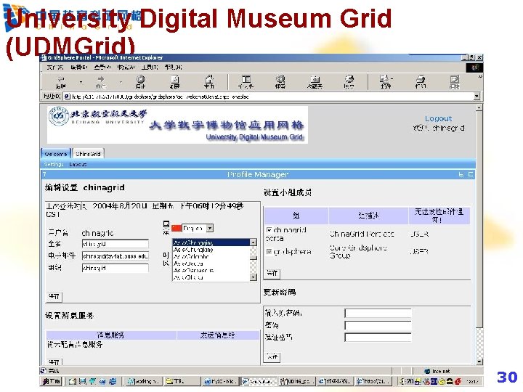
Task: Click the Logout link
Action: 438,118
